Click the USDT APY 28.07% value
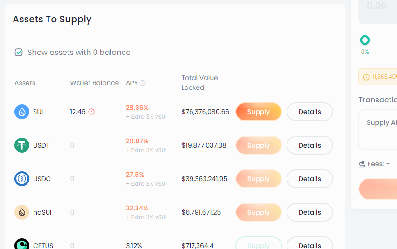 (137, 141)
